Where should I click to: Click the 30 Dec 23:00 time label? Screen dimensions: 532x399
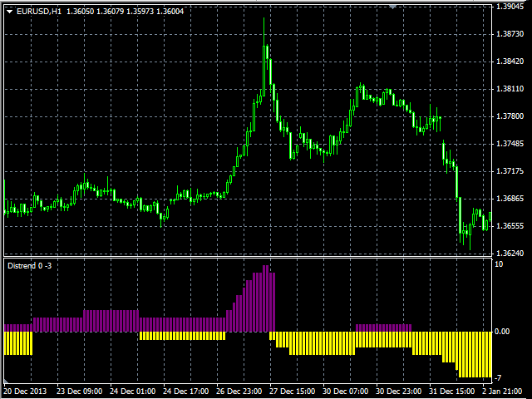398,392
